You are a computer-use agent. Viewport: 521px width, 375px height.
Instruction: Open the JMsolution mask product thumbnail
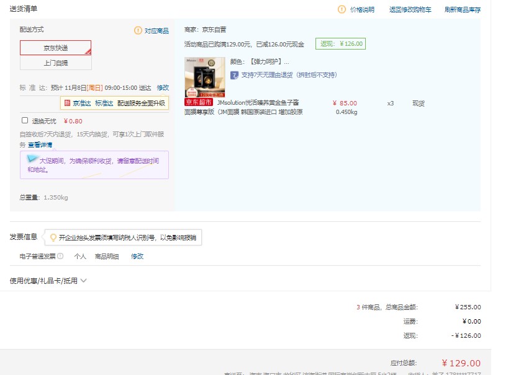point(205,77)
